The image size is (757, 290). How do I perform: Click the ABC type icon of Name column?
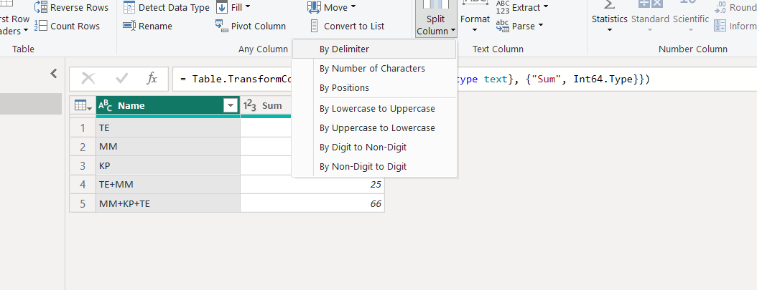click(106, 106)
